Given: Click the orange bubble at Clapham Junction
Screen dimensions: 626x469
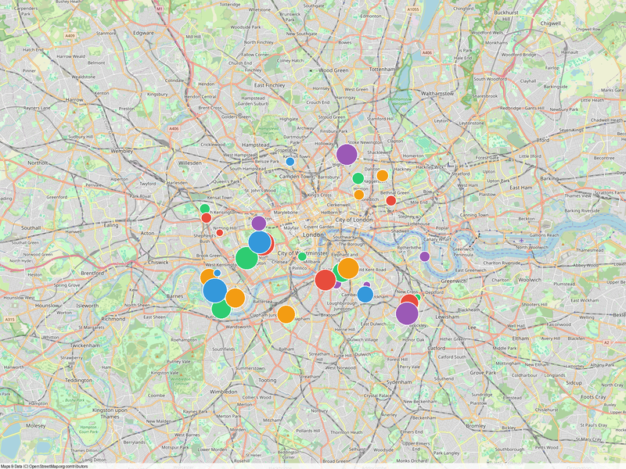Looking at the screenshot, I should 286,314.
